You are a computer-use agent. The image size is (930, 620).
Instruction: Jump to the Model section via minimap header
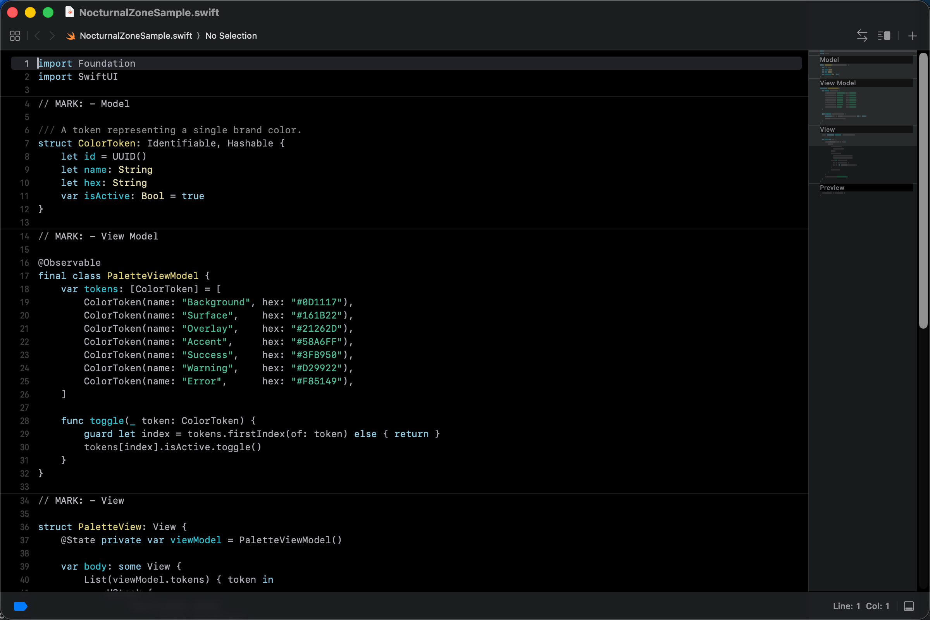click(x=829, y=59)
